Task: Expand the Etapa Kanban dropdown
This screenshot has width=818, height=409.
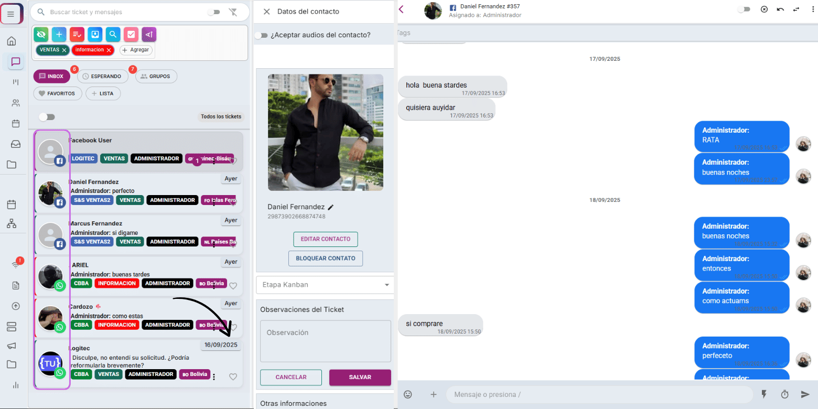Action: (x=325, y=285)
